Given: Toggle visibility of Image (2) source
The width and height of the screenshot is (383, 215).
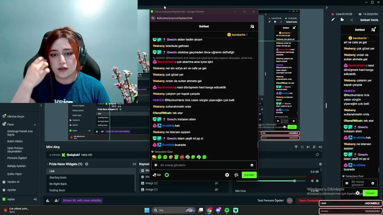Looking at the screenshot, I should coord(216,183).
